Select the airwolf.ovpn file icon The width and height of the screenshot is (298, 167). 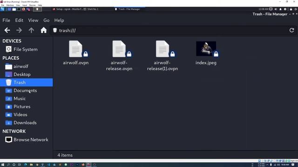pos(76,49)
